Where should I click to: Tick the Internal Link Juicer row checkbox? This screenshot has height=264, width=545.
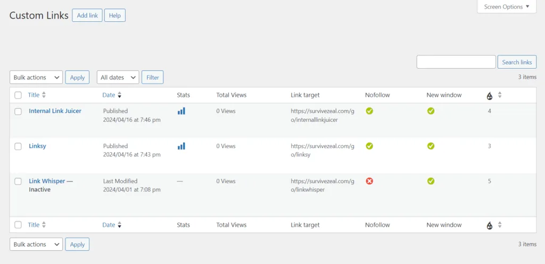tap(18, 111)
